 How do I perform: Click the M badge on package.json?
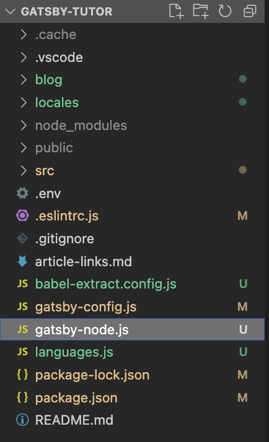coord(242,398)
